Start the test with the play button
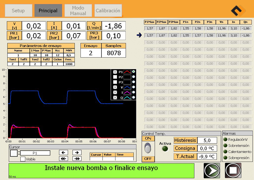This screenshot has height=180, width=254. tap(212, 170)
